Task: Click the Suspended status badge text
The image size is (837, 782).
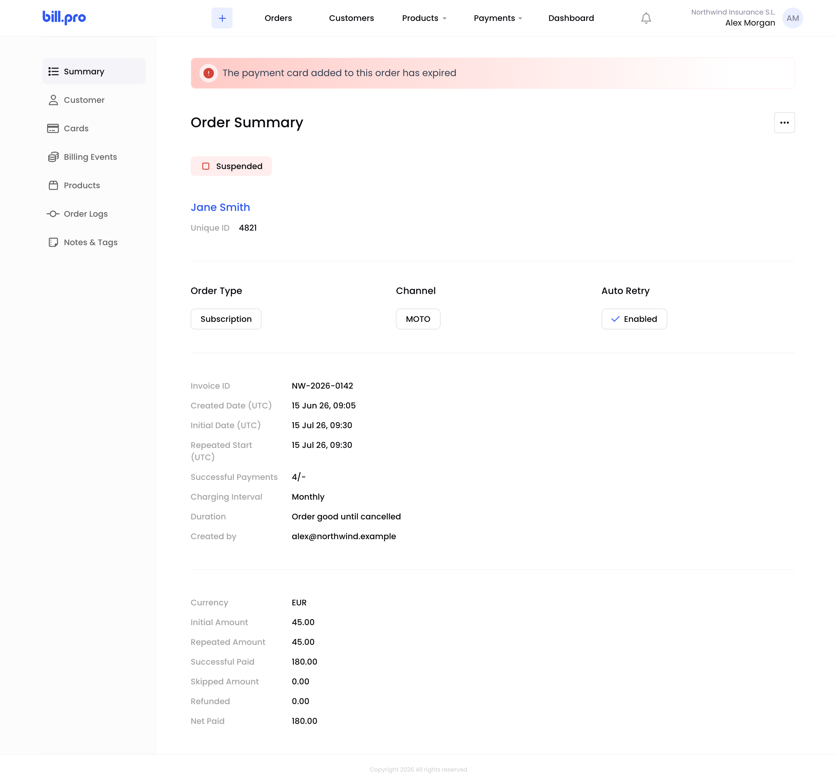Action: click(x=239, y=166)
